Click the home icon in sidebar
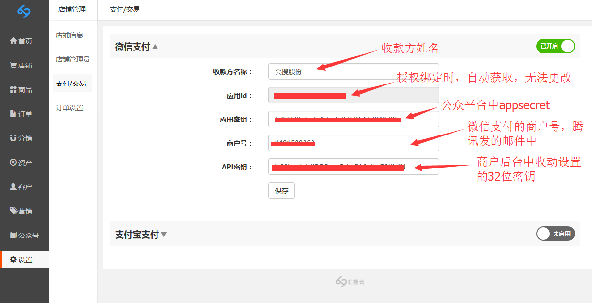592x303 pixels. pyautogui.click(x=13, y=41)
